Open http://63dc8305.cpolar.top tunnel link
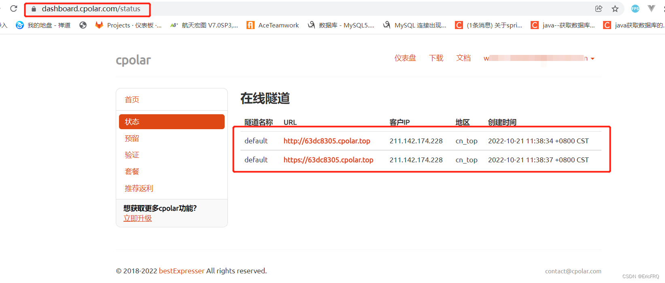The image size is (665, 283). click(x=327, y=141)
